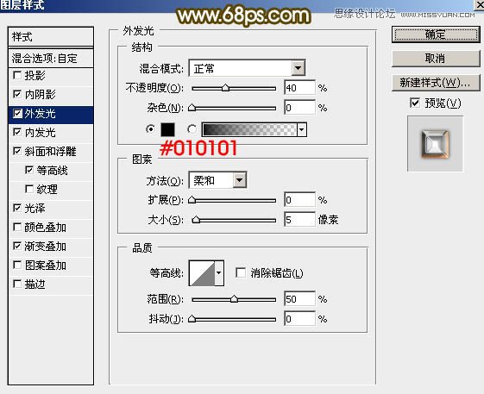The width and height of the screenshot is (484, 394).
Task: Toggle the 外发光 outer glow checkbox
Action: (17, 114)
